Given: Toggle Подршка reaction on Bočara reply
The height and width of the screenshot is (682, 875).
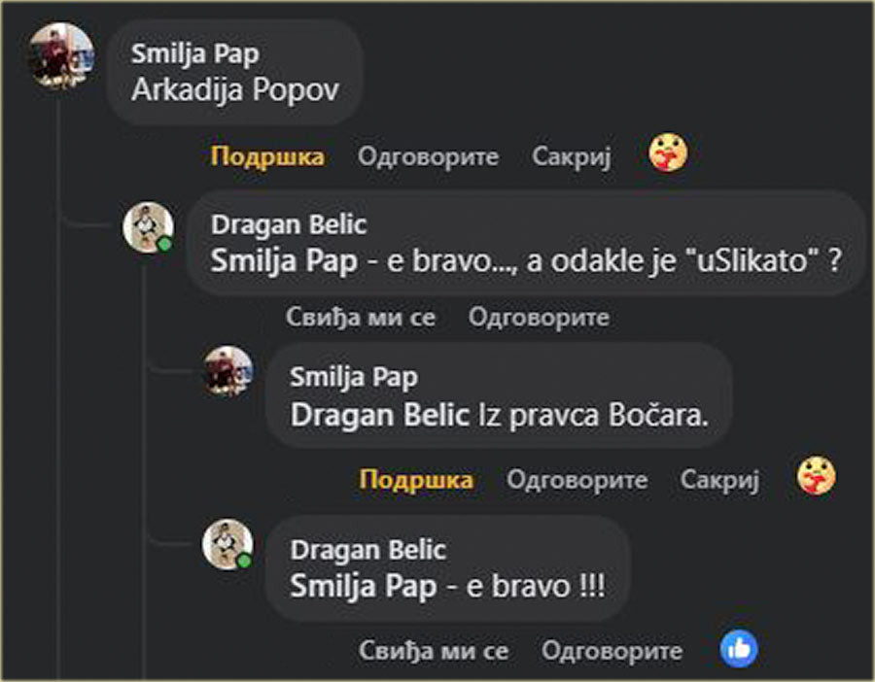Looking at the screenshot, I should coord(416,480).
